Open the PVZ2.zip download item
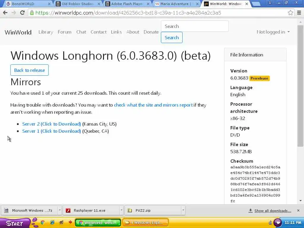 point(153,210)
